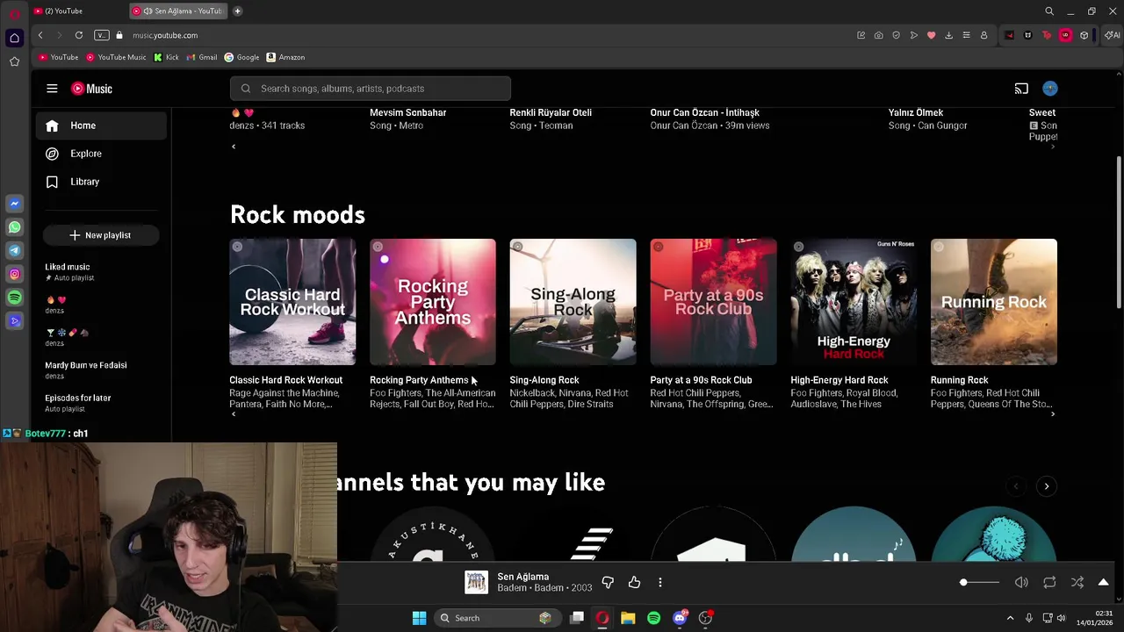Open WhatsApp in the Opera sidebar
This screenshot has height=632, width=1124.
[x=15, y=227]
